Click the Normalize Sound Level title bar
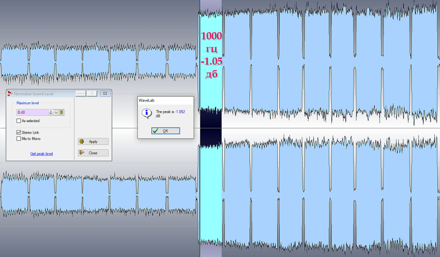The image size is (440, 257). [44, 94]
